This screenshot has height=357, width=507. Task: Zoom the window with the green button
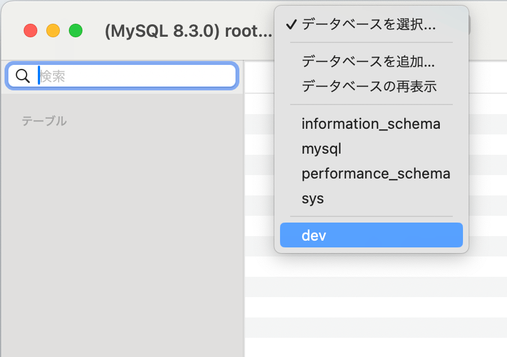pos(76,31)
